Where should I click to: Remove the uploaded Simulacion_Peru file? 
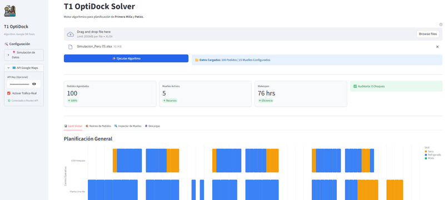[437, 47]
